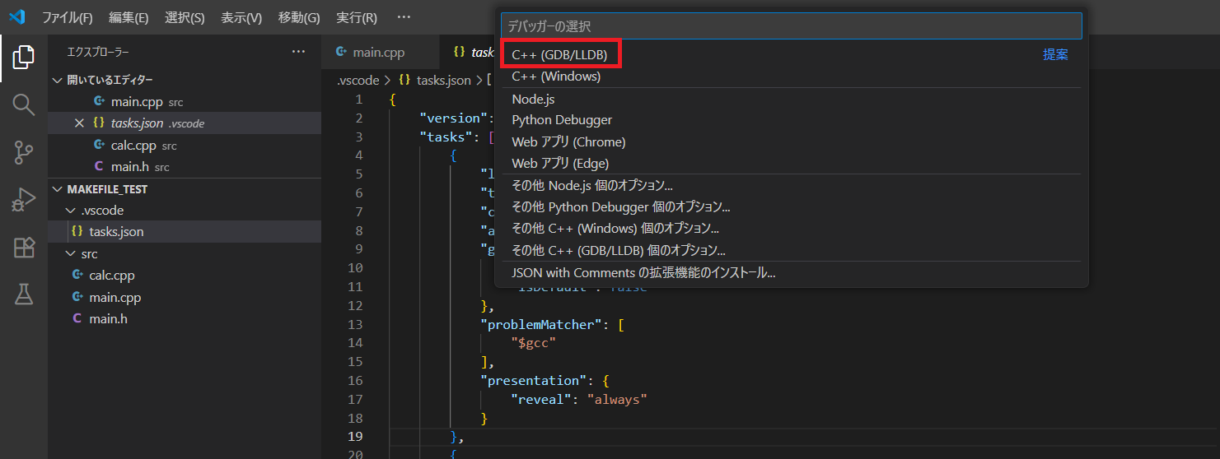The image size is (1220, 459).
Task: Open Explorer panel more actions (ellipsis)
Action: click(298, 52)
